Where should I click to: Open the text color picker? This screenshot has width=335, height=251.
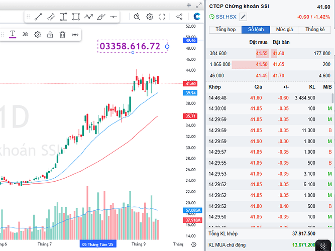point(13,34)
